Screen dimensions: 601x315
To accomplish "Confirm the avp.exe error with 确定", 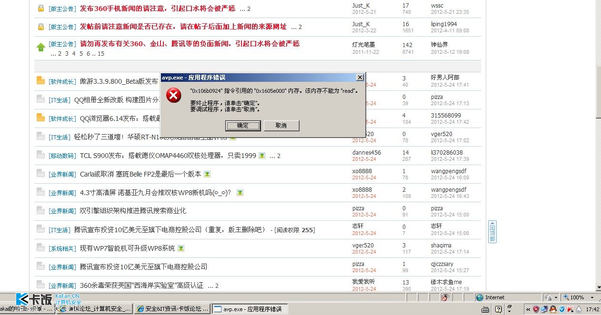I will [x=243, y=126].
